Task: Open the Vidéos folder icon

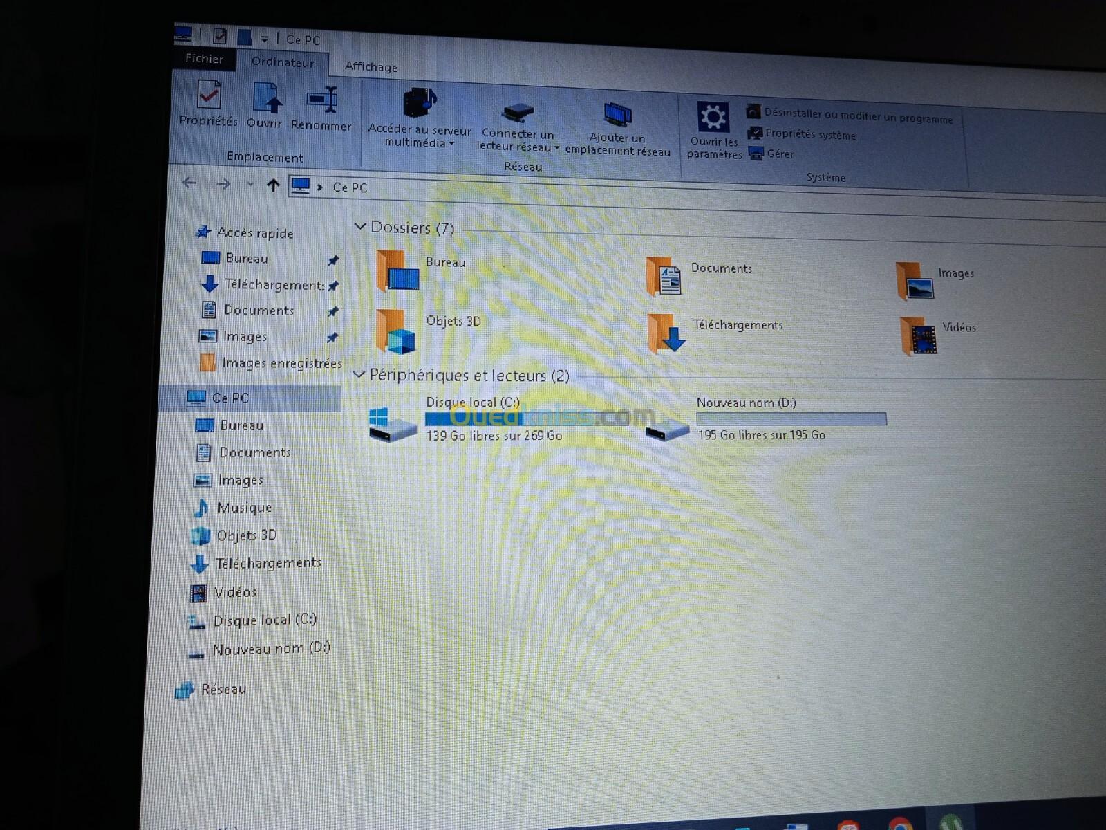Action: [x=919, y=336]
